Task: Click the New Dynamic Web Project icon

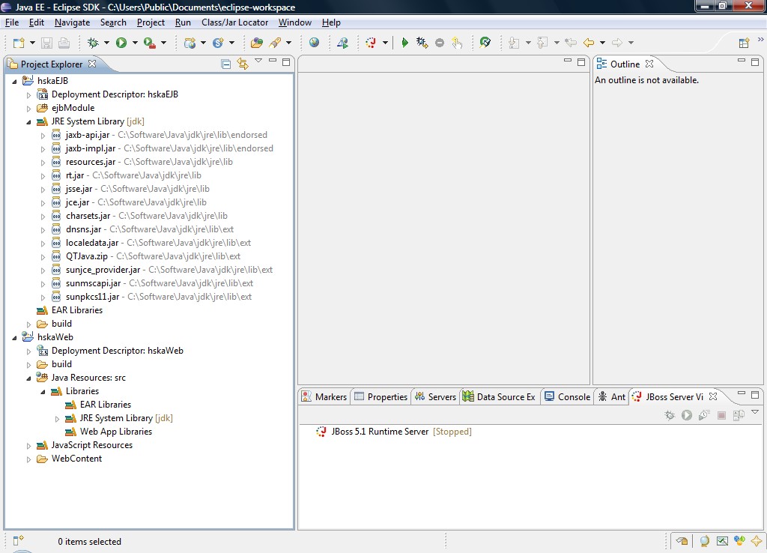Action: [x=190, y=43]
